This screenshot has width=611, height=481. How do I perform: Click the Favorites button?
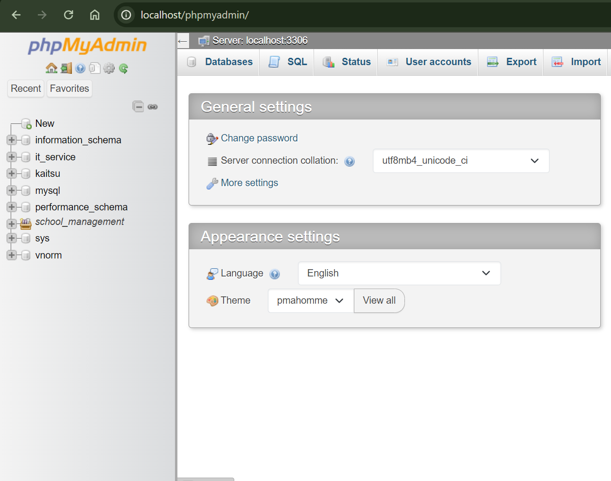(x=70, y=88)
